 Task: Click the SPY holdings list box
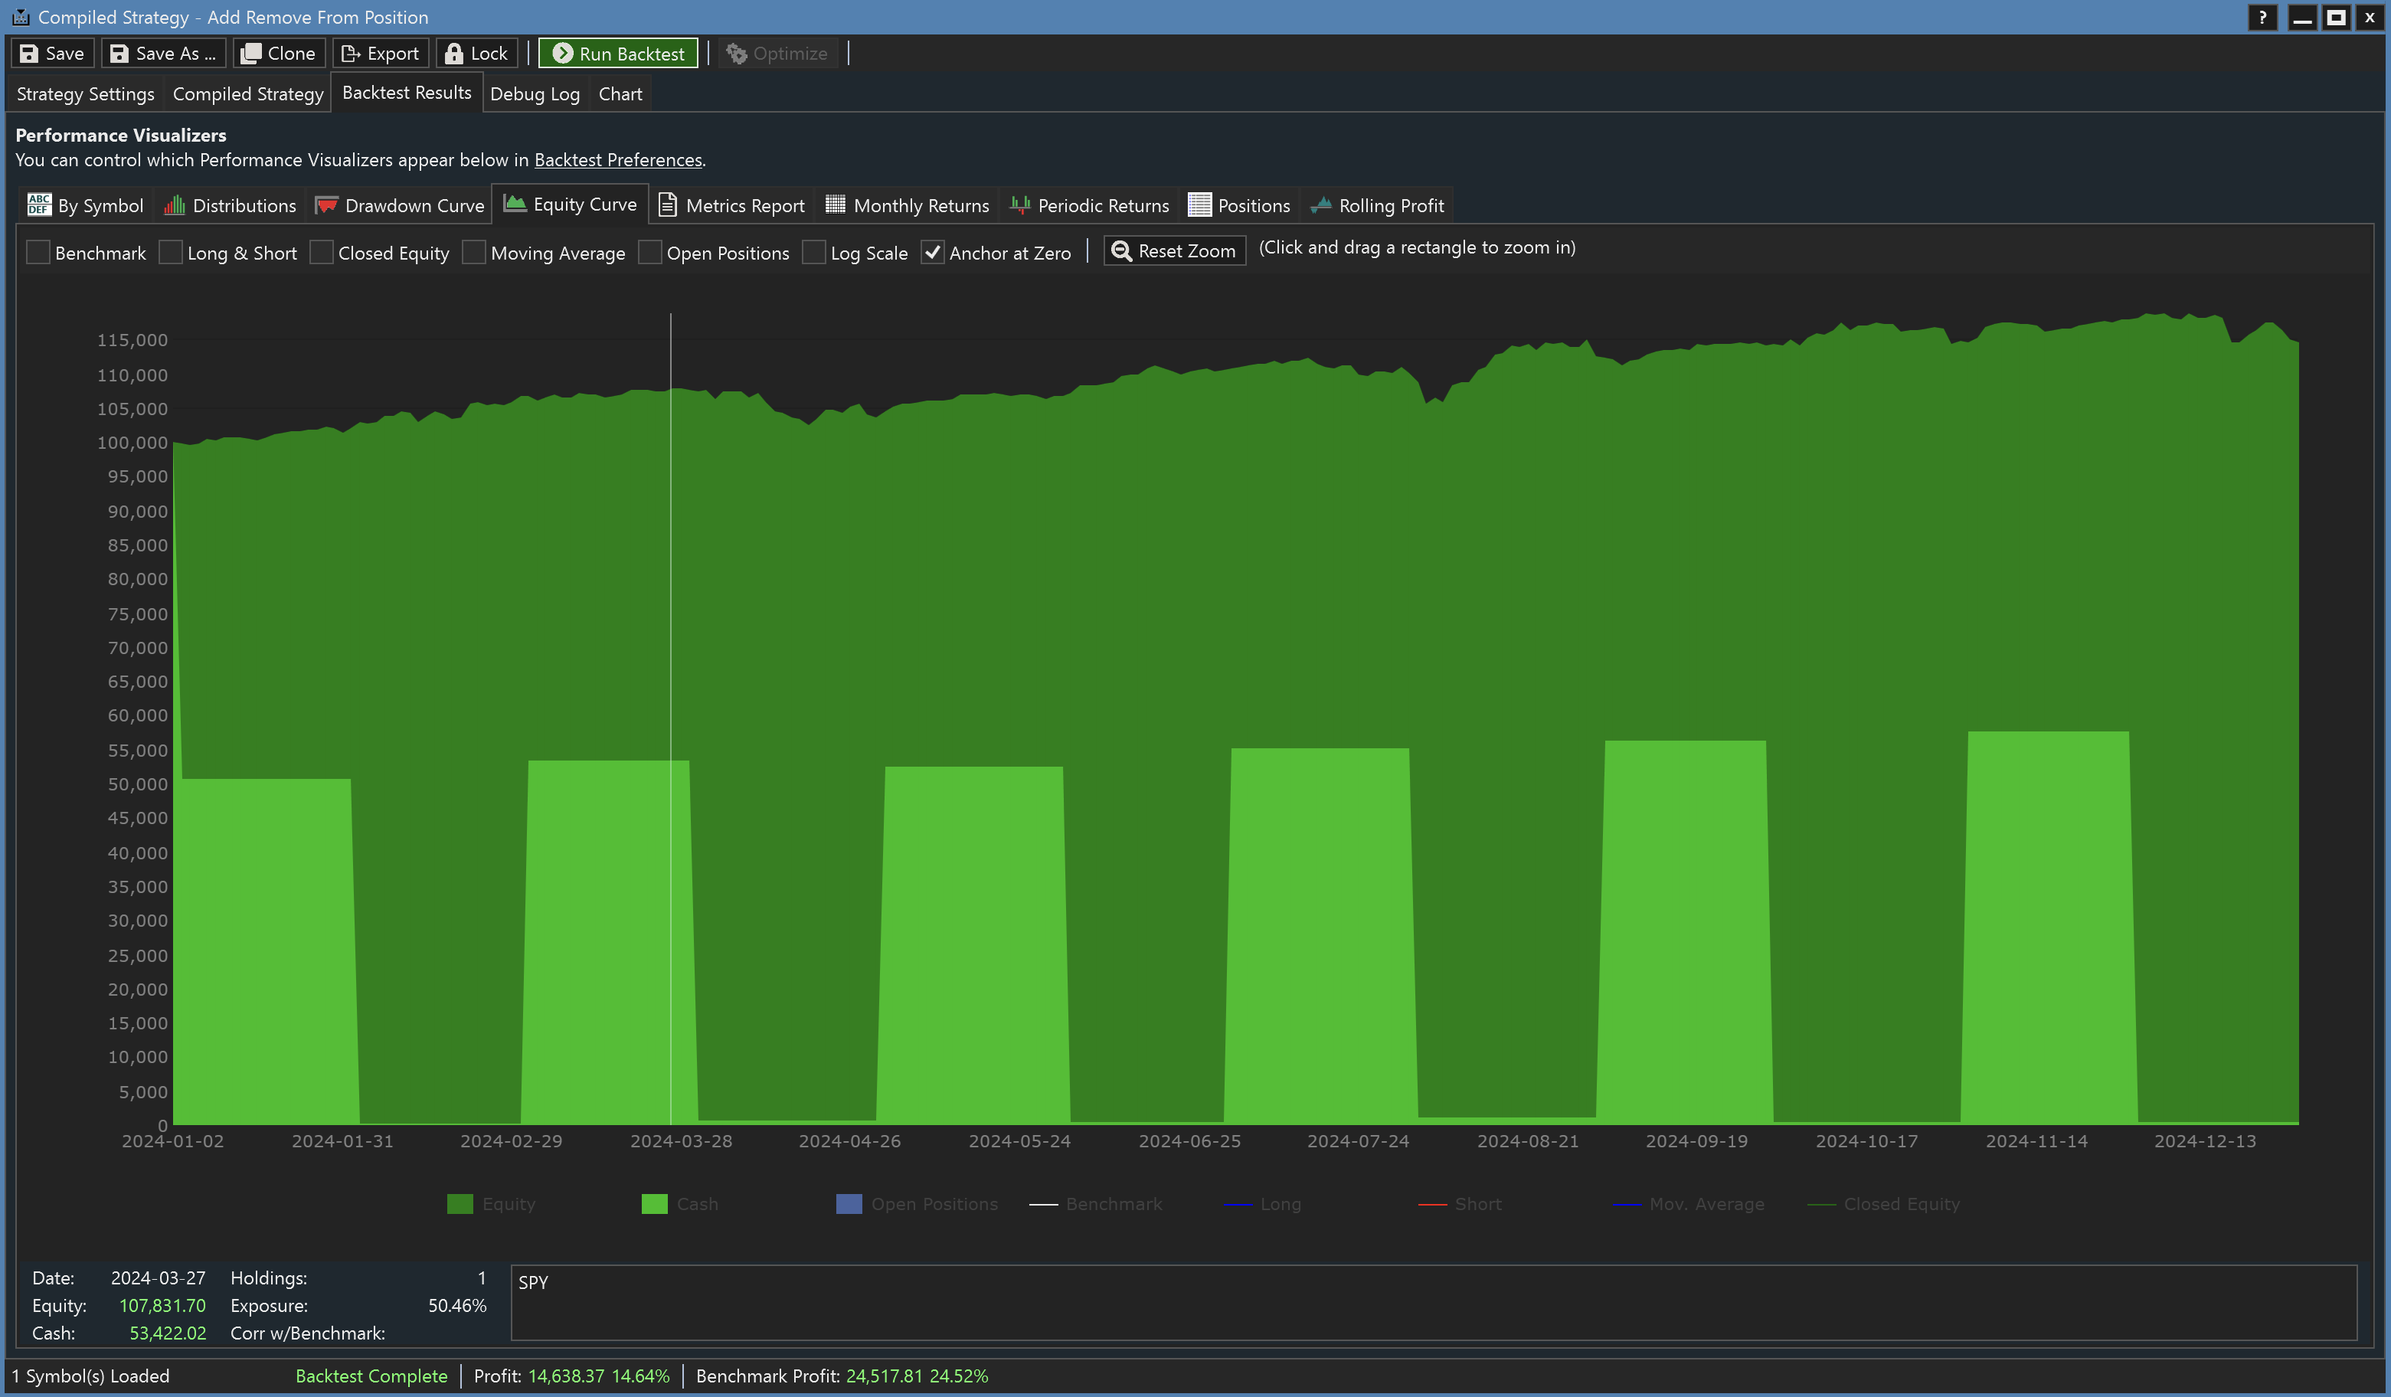[x=1433, y=1302]
